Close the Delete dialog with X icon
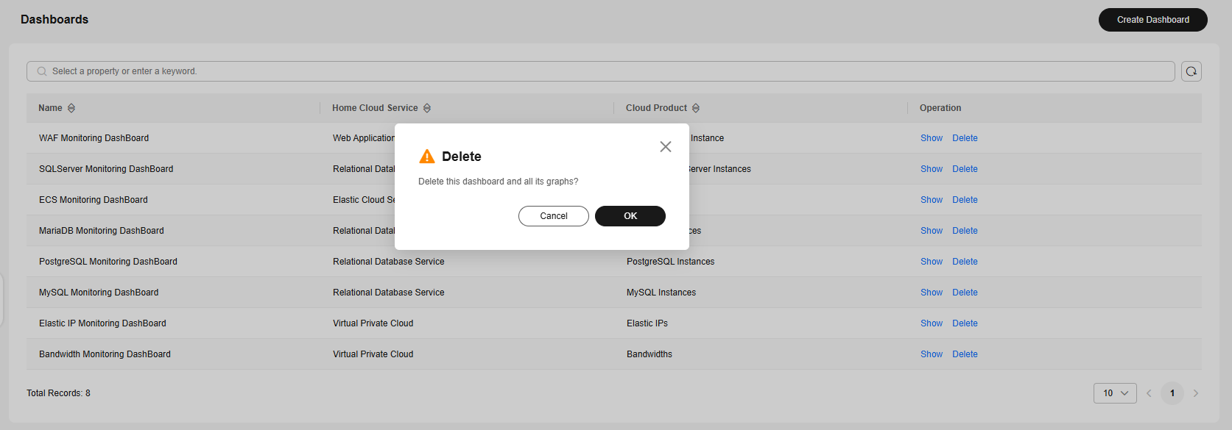Image resolution: width=1232 pixels, height=430 pixels. [666, 147]
